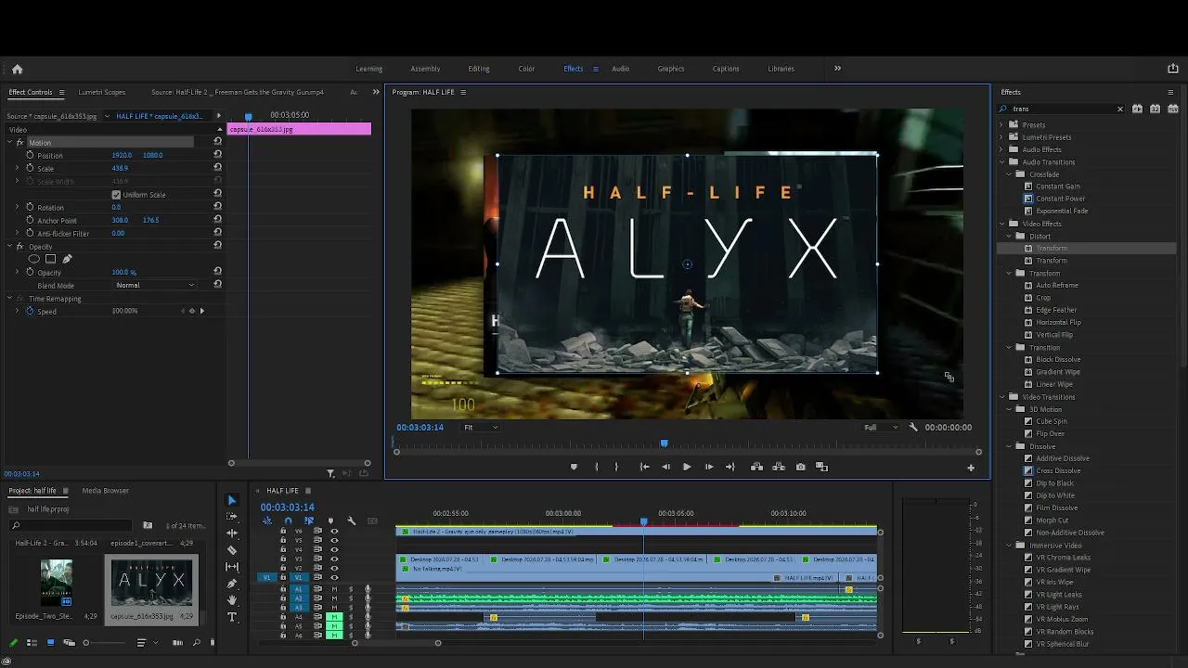
Task: Click the Lift button
Action: [756, 467]
